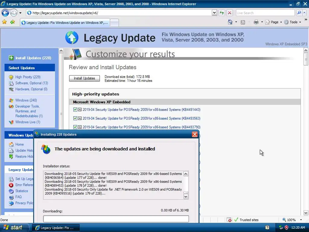The height and width of the screenshot is (232, 309).
Task: Click the Error Reference red X icon
Action: [11, 185]
